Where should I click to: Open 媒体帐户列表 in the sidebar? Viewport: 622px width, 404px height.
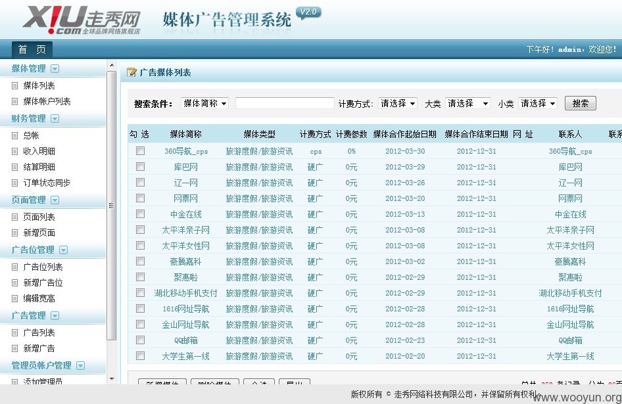pos(47,102)
